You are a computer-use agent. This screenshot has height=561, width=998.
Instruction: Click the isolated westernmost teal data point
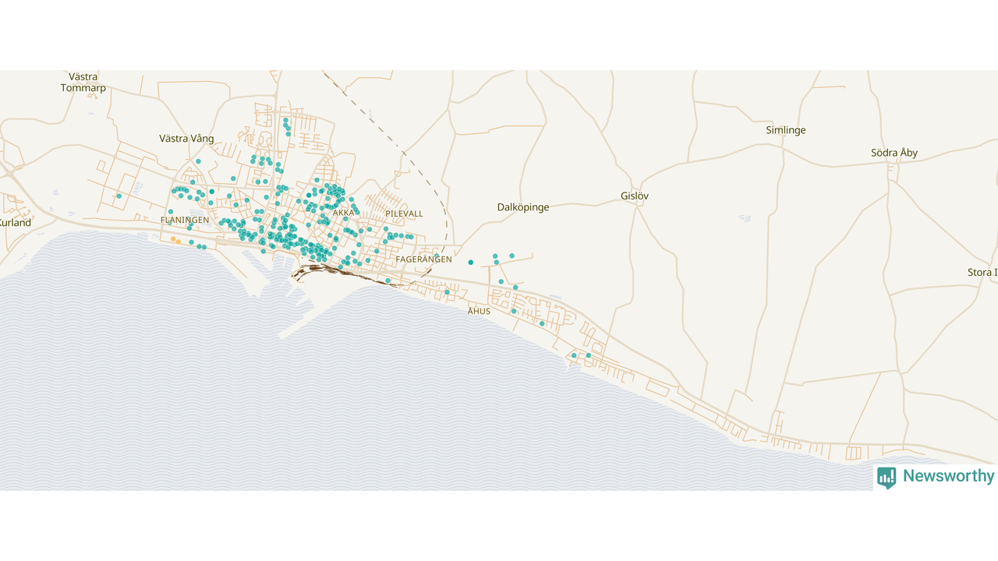(x=119, y=196)
